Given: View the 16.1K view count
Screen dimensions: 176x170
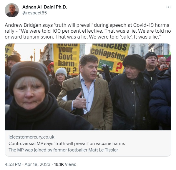Looking at the screenshot, I should [59, 164].
